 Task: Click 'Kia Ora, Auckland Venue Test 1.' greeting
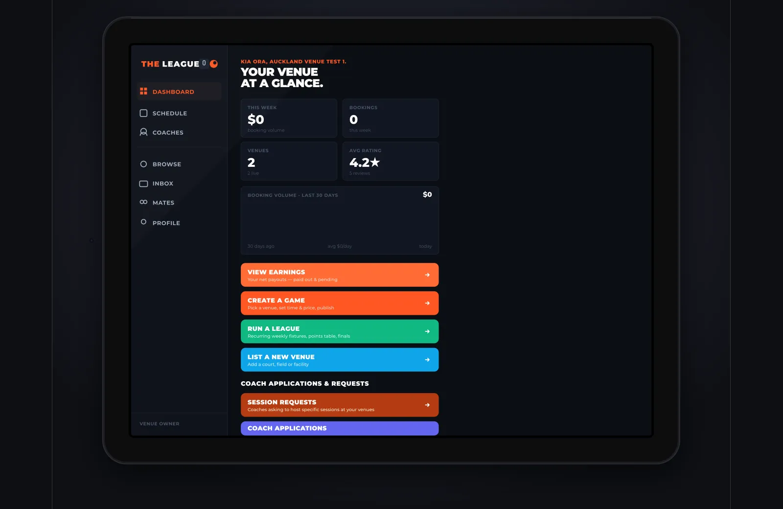coord(293,62)
